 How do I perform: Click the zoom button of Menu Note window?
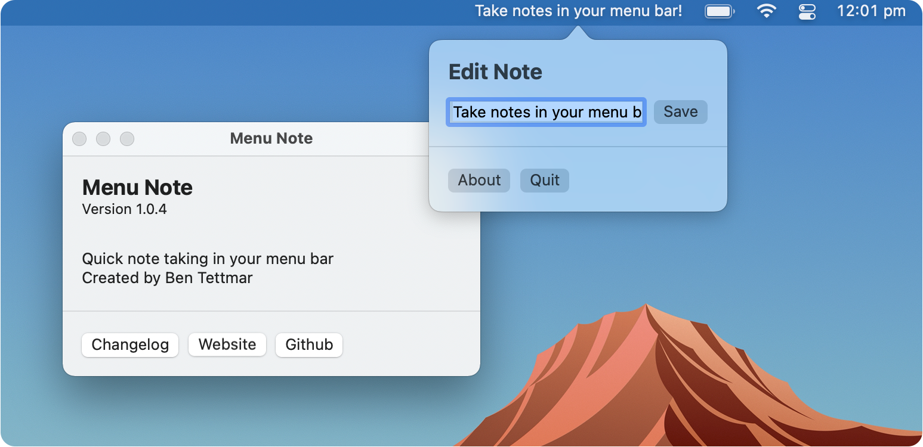pos(127,139)
